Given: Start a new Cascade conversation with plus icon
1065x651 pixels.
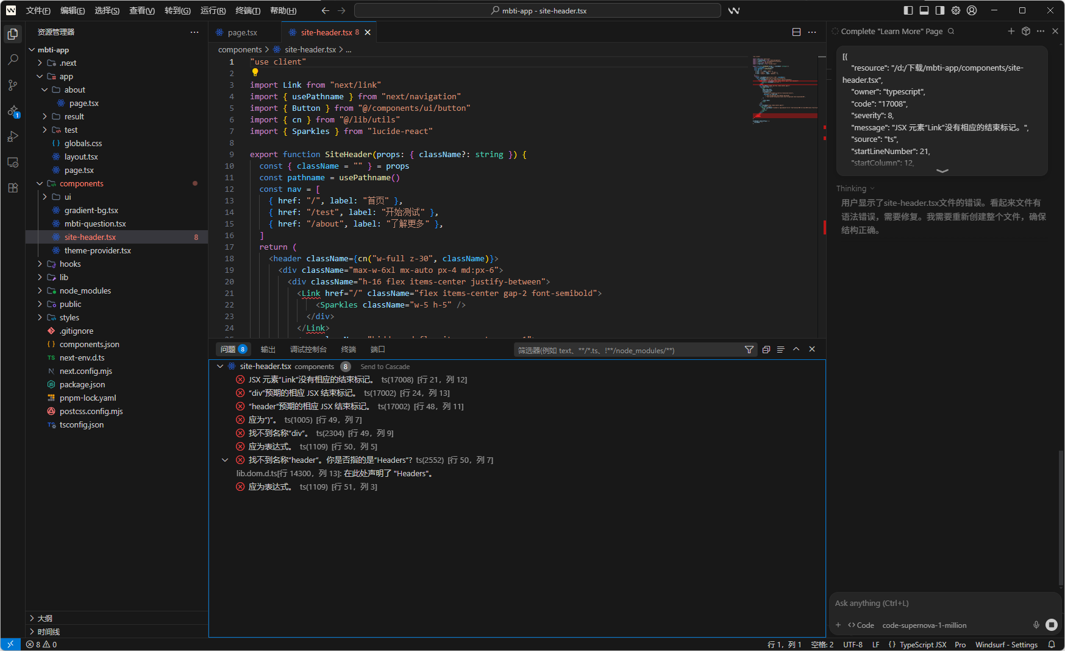Looking at the screenshot, I should click(1011, 31).
